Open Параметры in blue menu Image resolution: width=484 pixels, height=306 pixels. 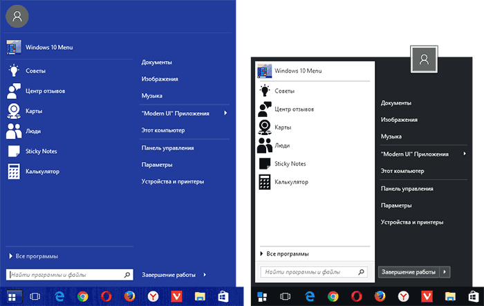157,165
